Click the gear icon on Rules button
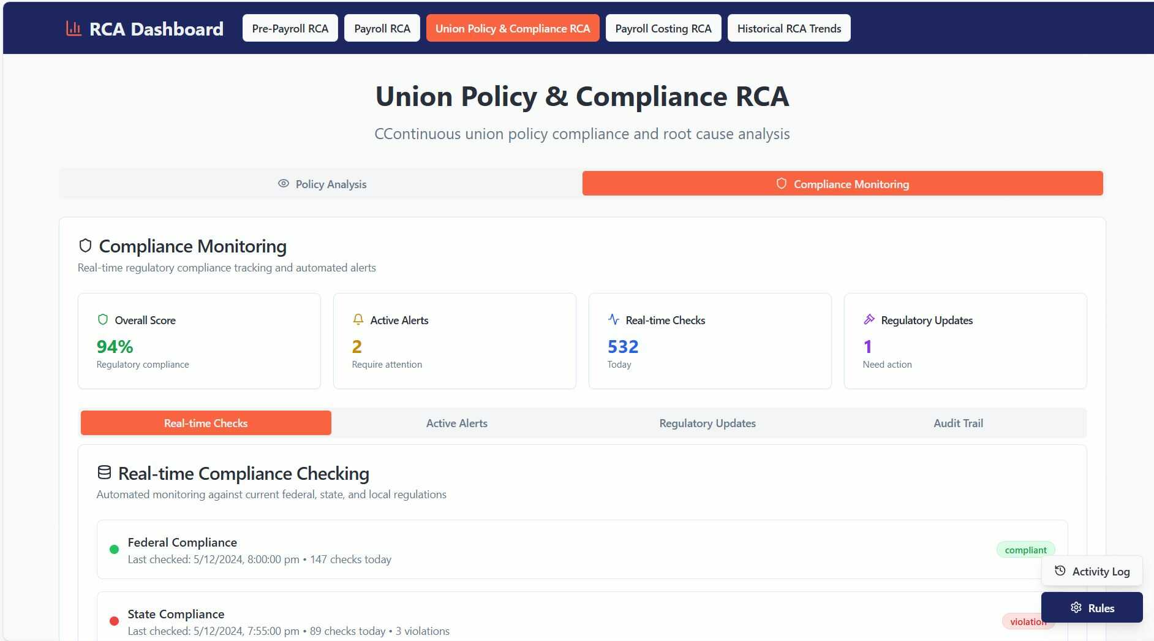Image resolution: width=1154 pixels, height=641 pixels. (x=1076, y=607)
